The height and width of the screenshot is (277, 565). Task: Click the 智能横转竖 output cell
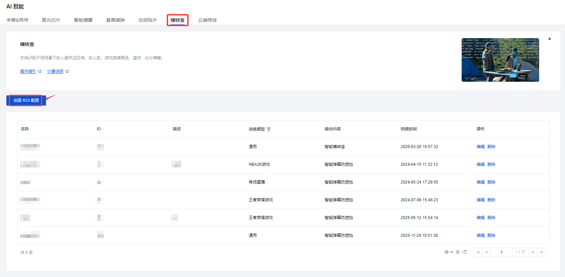click(335, 147)
